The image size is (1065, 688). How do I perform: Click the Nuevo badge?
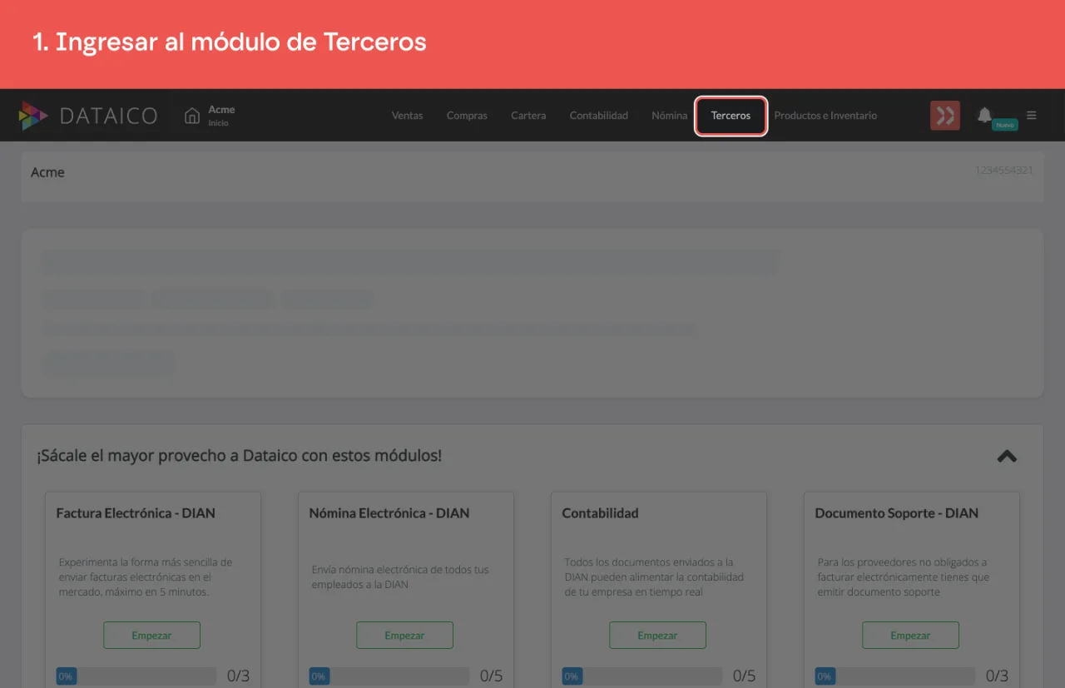coord(1005,125)
